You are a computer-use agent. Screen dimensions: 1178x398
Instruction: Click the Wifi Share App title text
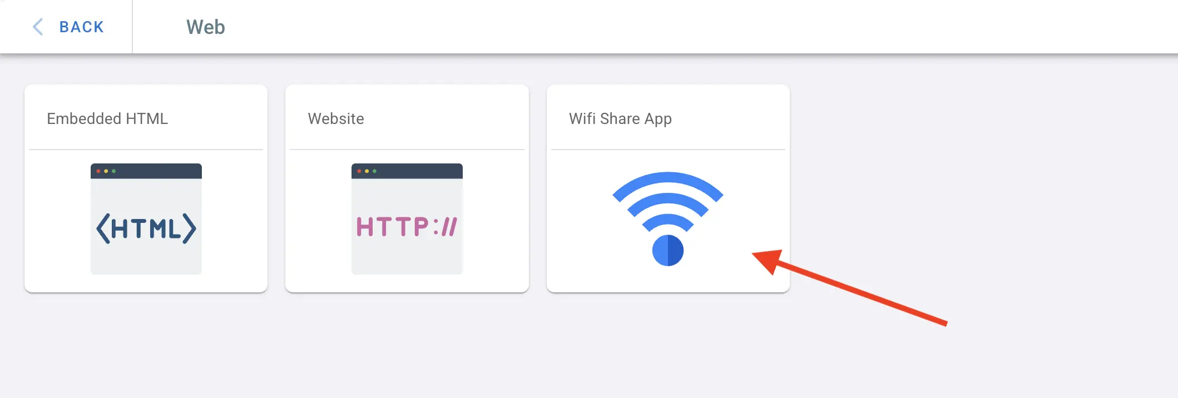coord(620,118)
